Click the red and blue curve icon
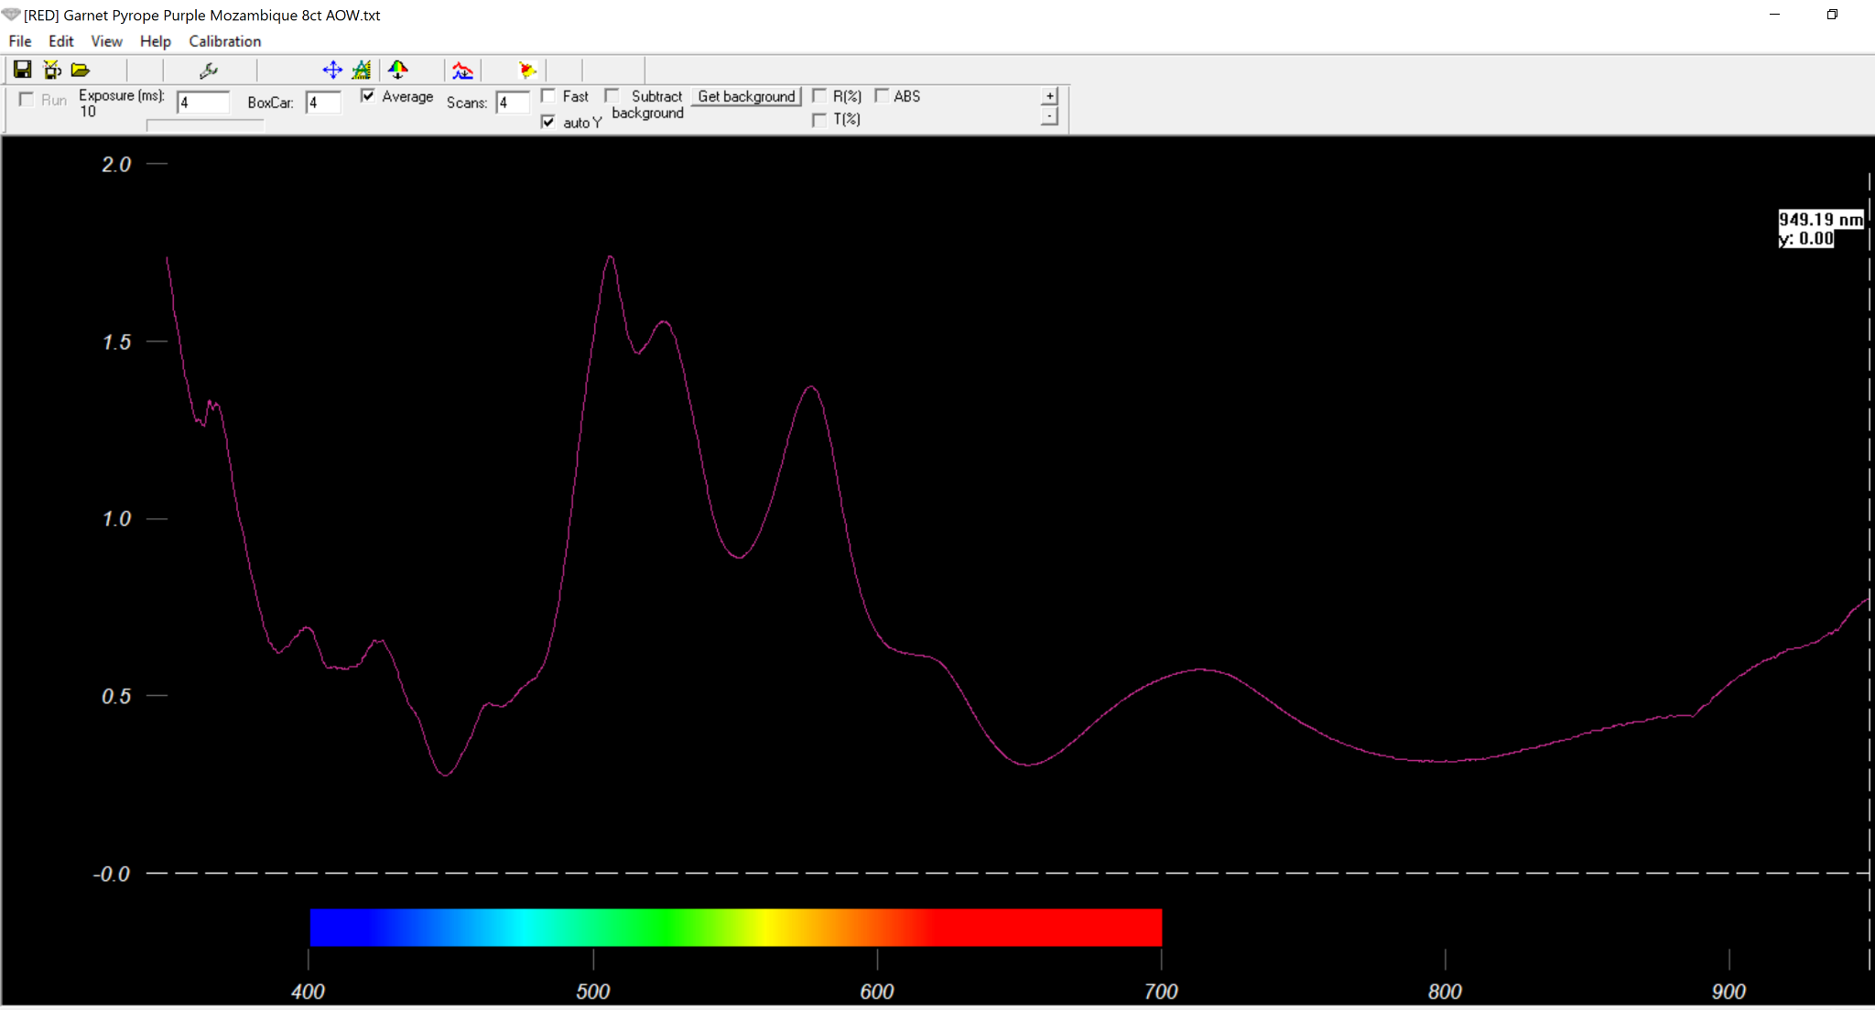 tap(463, 70)
